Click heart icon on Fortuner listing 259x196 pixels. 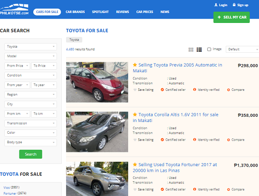tap(135, 190)
